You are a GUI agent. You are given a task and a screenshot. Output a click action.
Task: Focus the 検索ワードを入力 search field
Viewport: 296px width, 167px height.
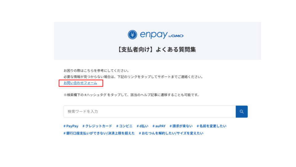click(x=150, y=112)
